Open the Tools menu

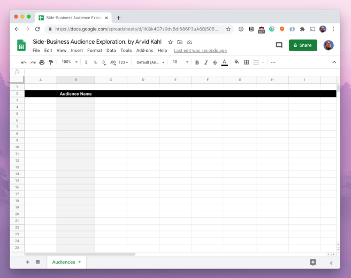(126, 51)
